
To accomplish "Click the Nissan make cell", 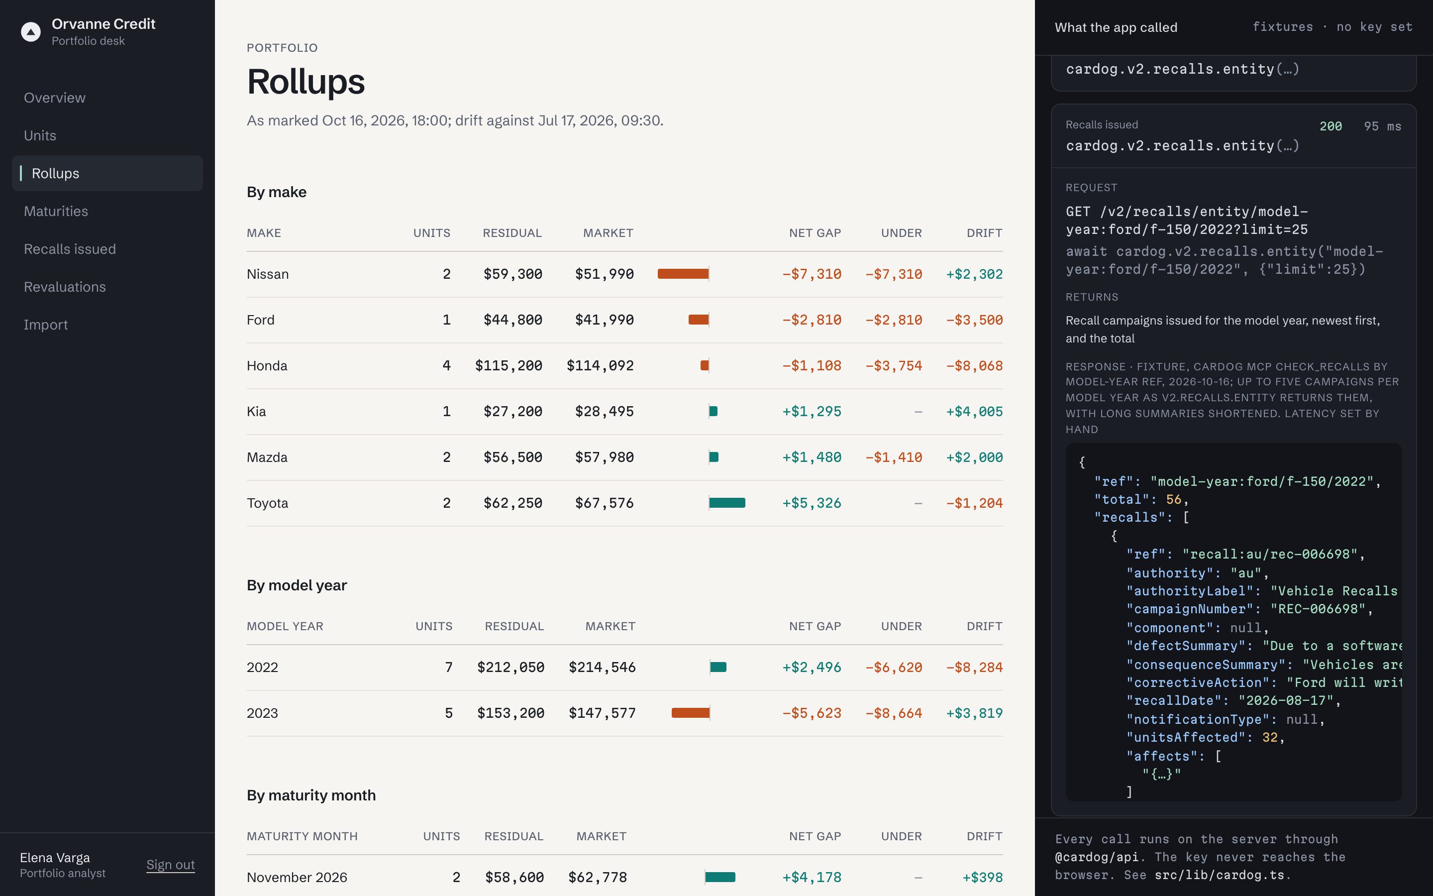I will tap(268, 274).
